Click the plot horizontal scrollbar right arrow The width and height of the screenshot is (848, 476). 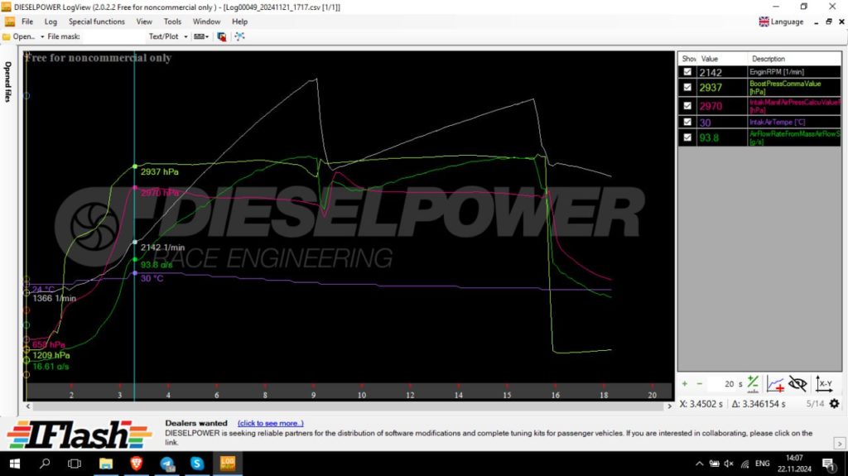coord(669,406)
